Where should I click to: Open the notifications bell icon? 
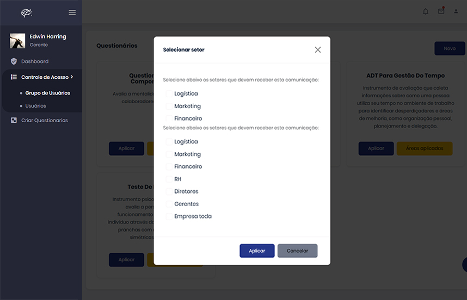pos(426,11)
